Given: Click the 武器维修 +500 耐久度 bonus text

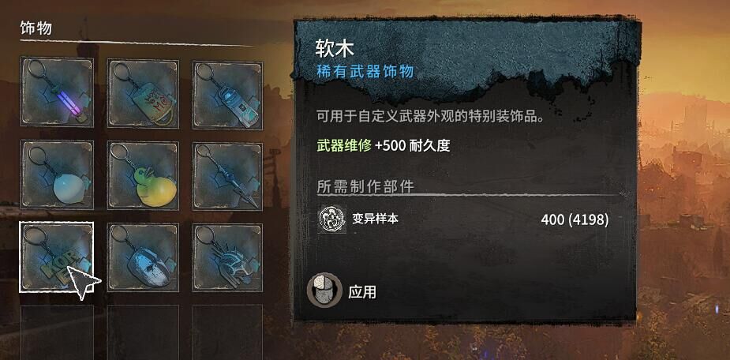Looking at the screenshot, I should (x=384, y=146).
